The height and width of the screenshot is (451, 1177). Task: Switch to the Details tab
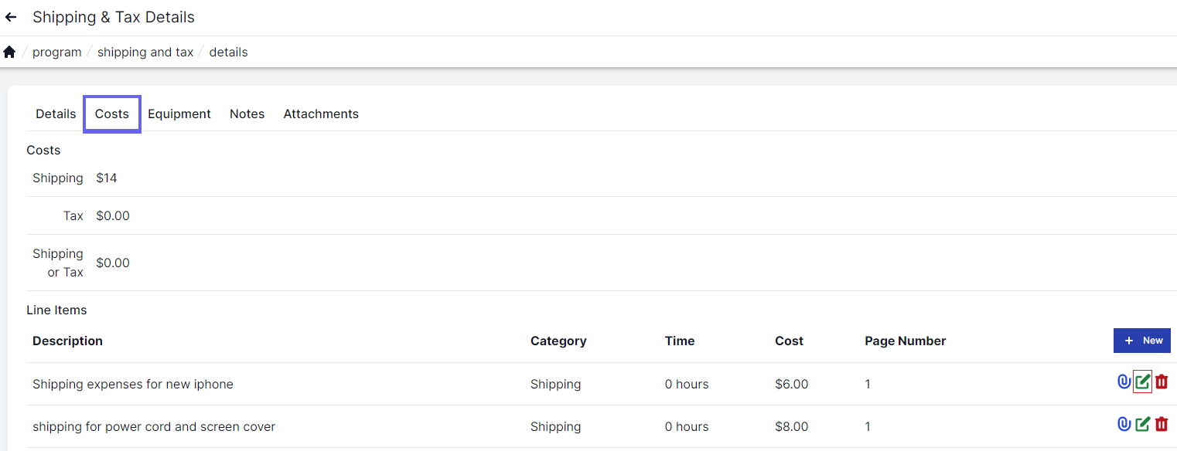pyautogui.click(x=55, y=114)
